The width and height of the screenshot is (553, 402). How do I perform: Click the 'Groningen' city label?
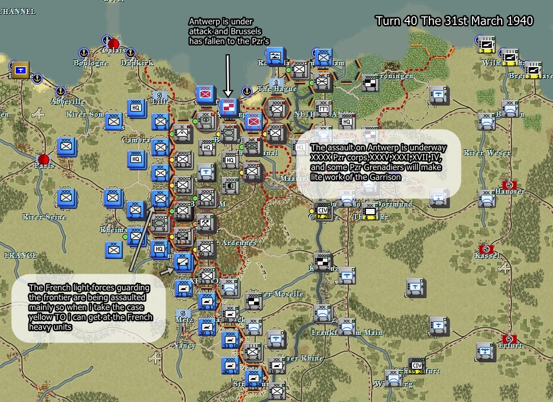pyautogui.click(x=393, y=76)
